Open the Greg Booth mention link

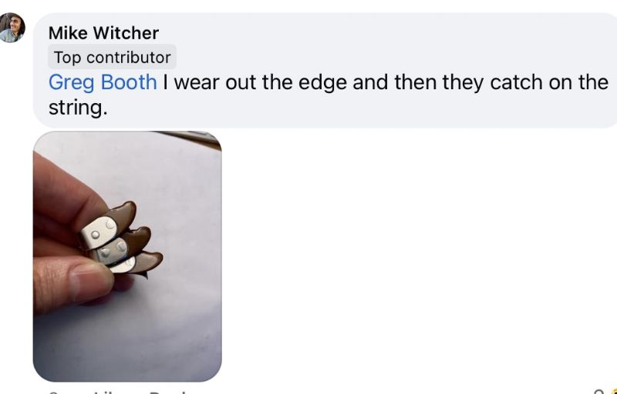pyautogui.click(x=103, y=82)
